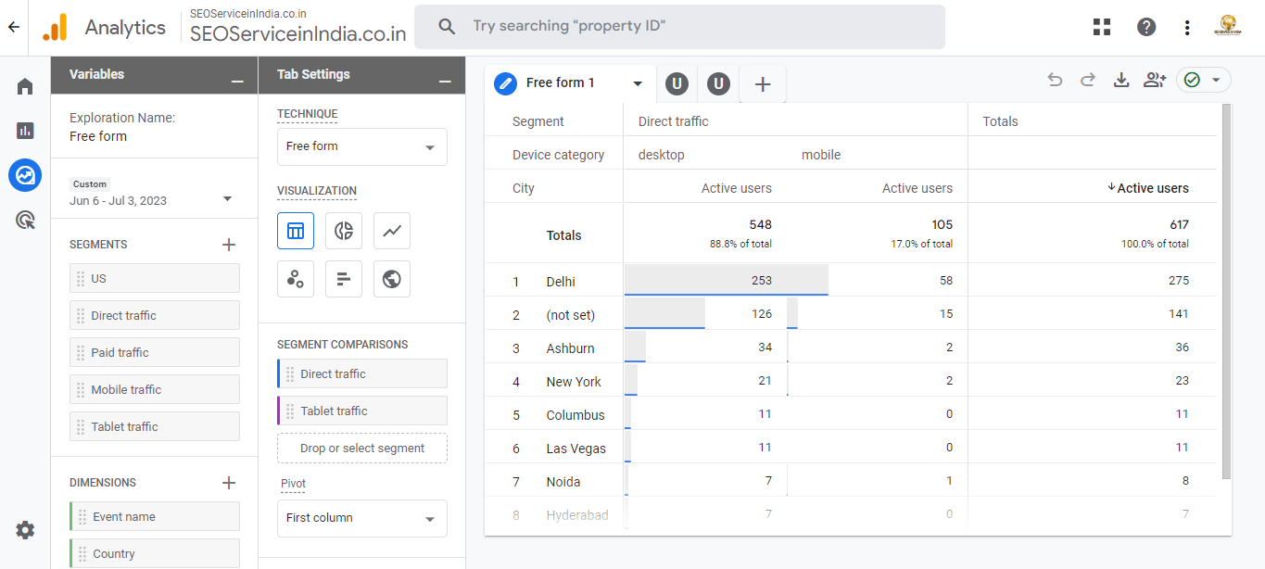Undo the last change
Image resolution: width=1265 pixels, height=569 pixels.
click(1055, 81)
